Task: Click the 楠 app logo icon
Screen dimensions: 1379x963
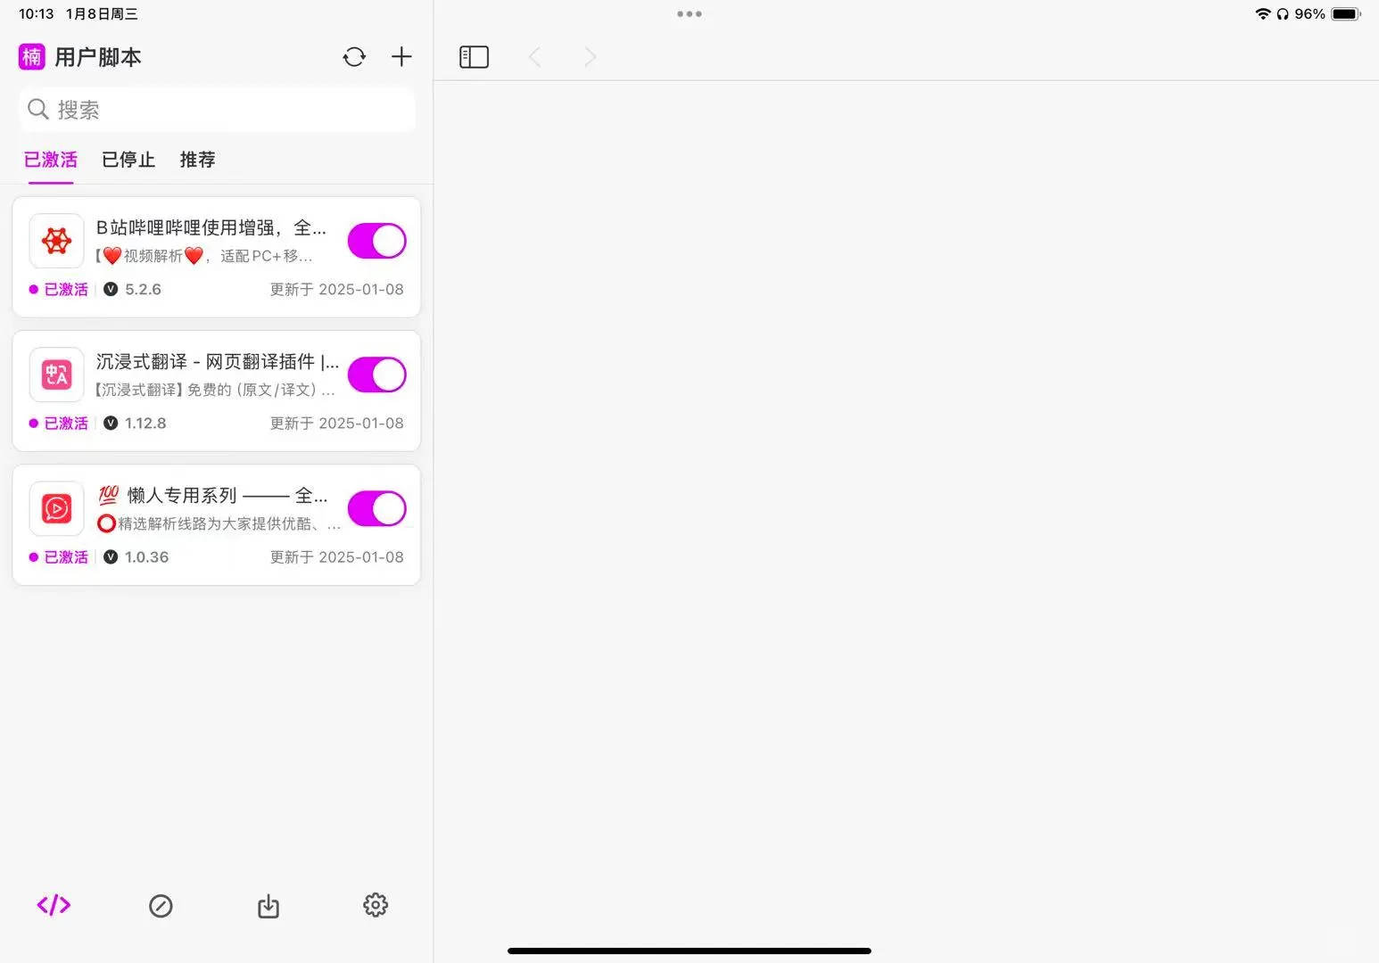Action: pyautogui.click(x=31, y=56)
